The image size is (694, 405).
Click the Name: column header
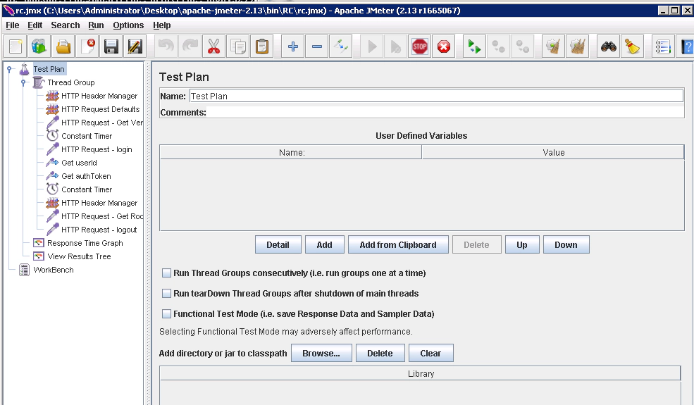click(x=291, y=153)
